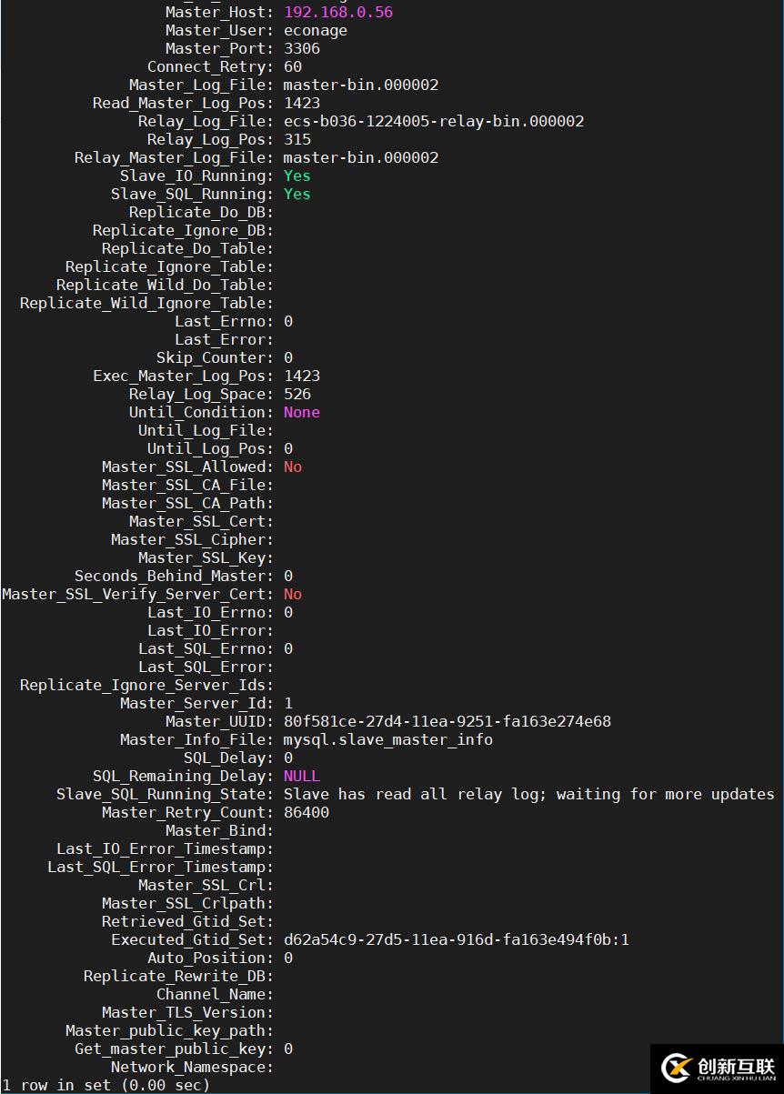Click the Master_SSL_Verify_Server_Cert No value
This screenshot has width=784, height=1094.
tap(293, 594)
